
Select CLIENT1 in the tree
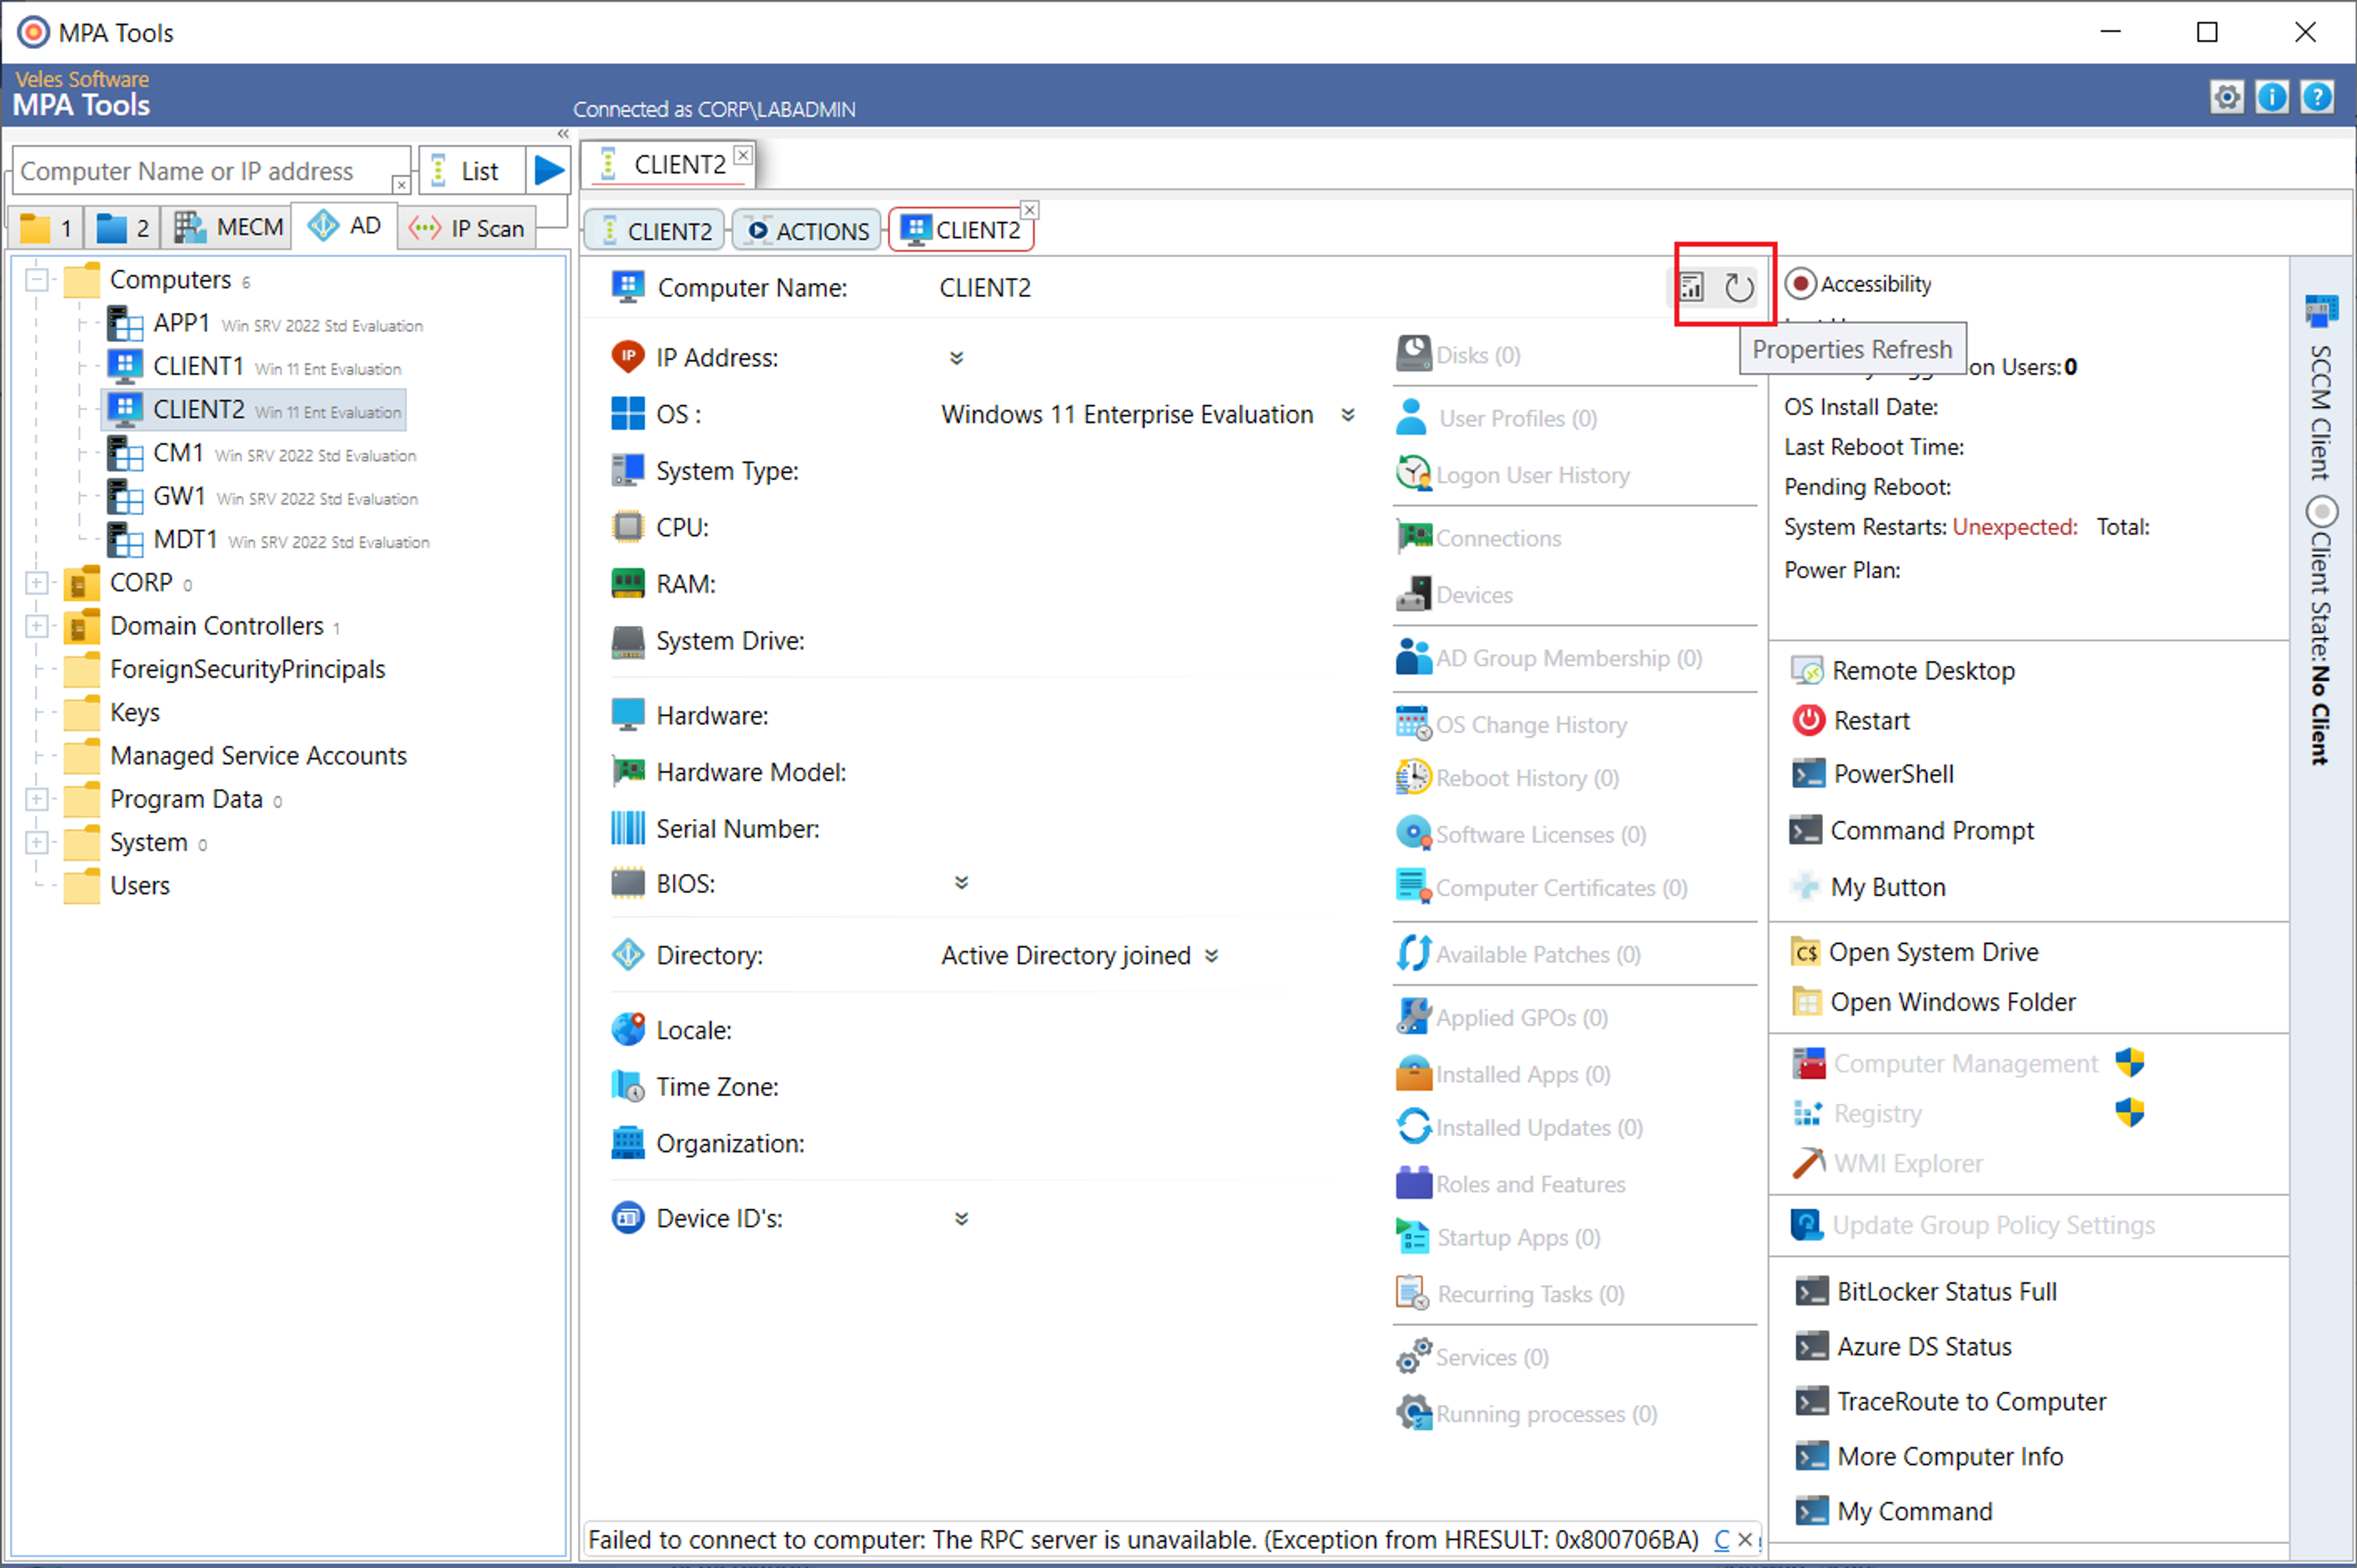pos(253,367)
